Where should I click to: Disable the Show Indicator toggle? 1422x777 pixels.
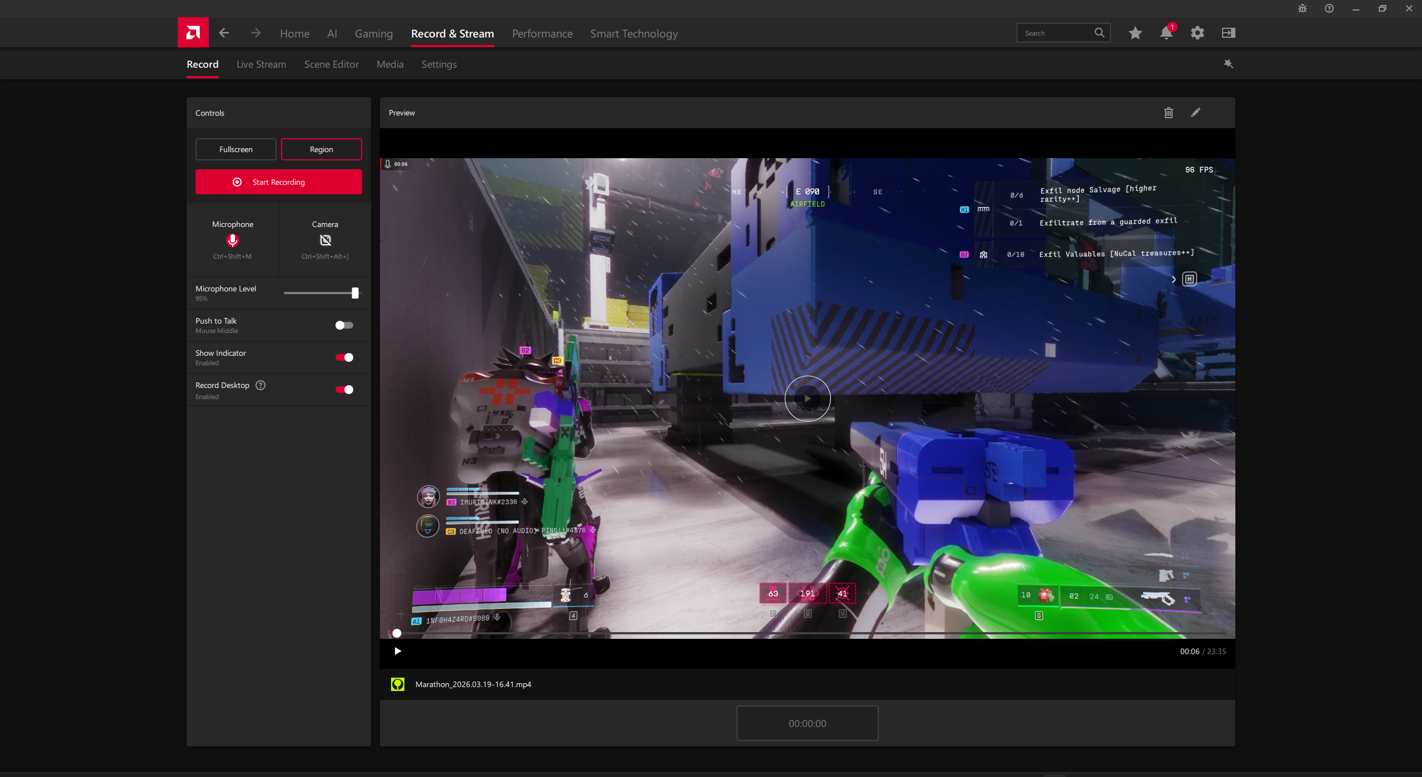344,357
